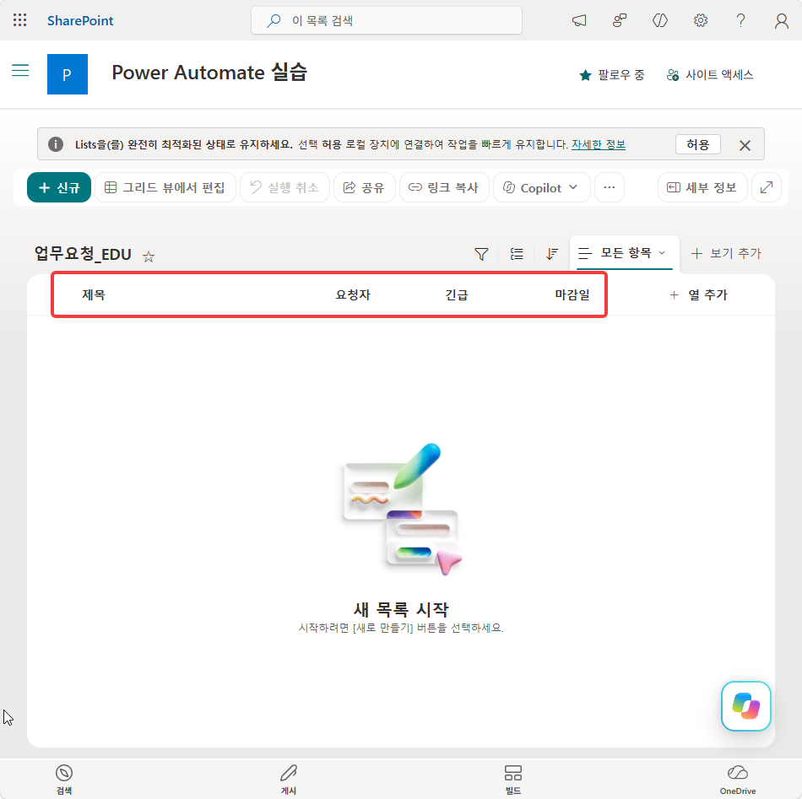802x799 pixels.
Task: Open the account profile icon
Action: [x=781, y=20]
